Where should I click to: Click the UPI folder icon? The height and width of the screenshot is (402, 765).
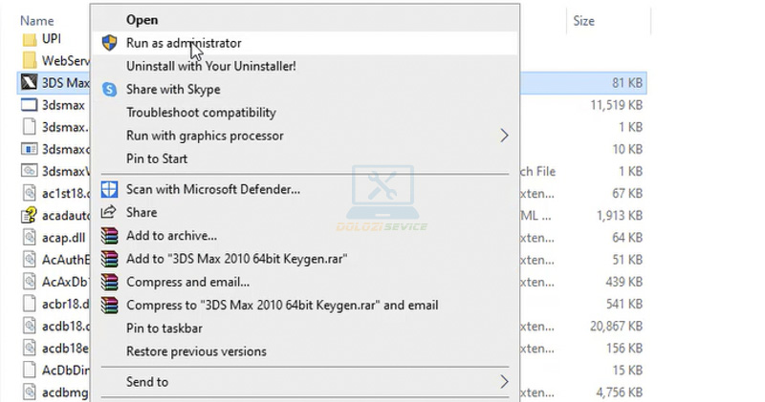coord(30,38)
